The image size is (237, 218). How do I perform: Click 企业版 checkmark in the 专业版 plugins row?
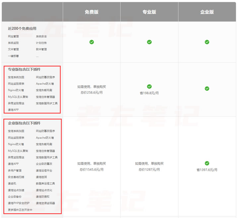point(207,89)
